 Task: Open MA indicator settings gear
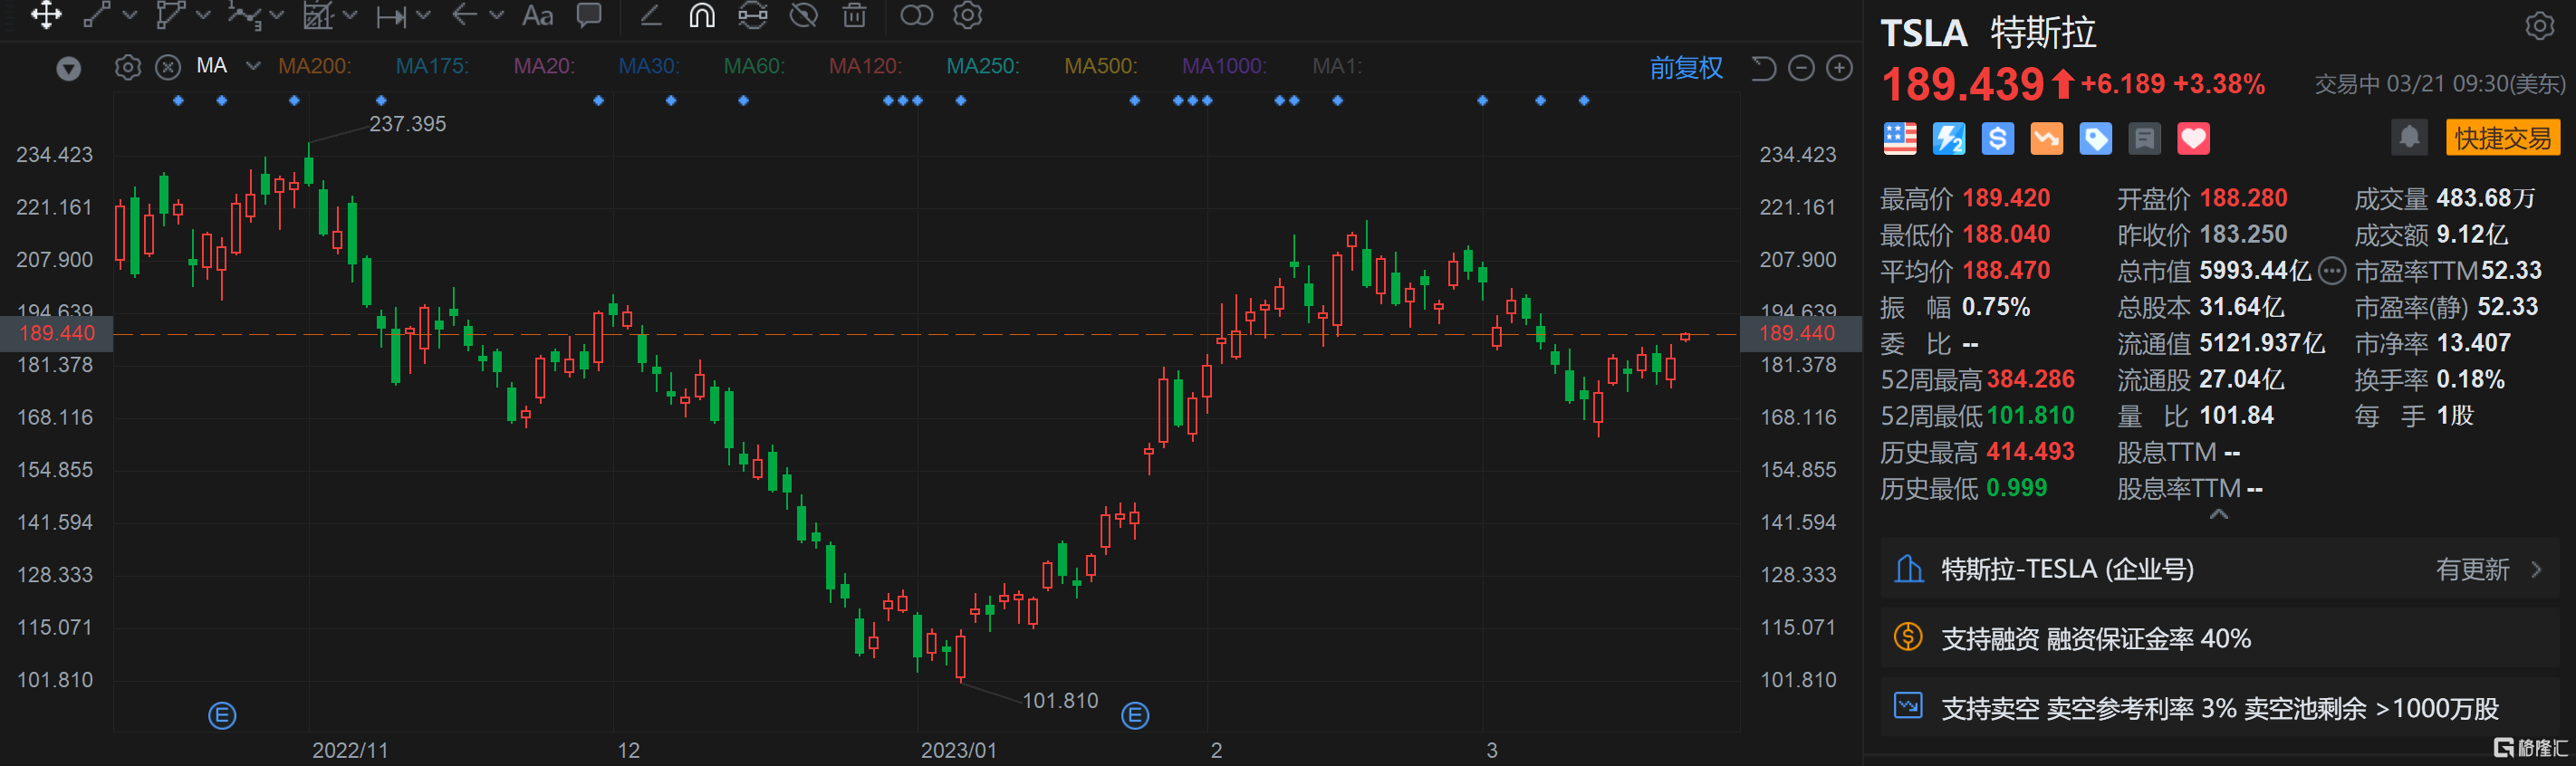click(128, 67)
